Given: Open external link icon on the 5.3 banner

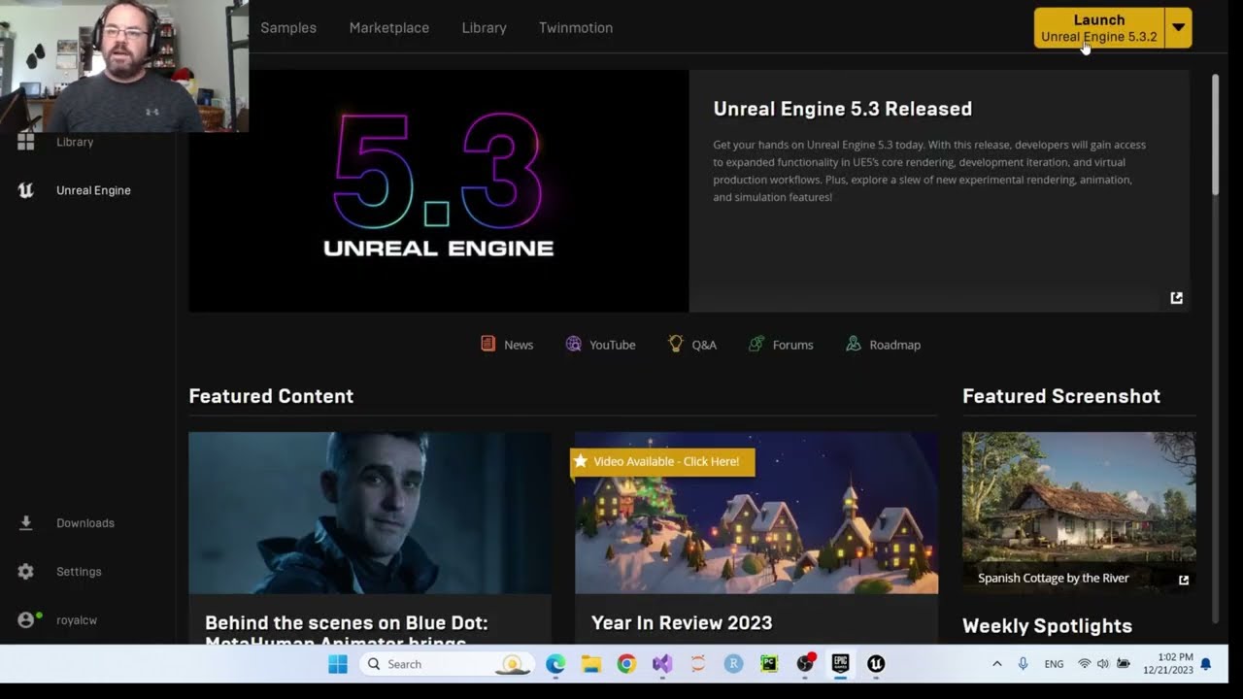Looking at the screenshot, I should click(x=1176, y=298).
